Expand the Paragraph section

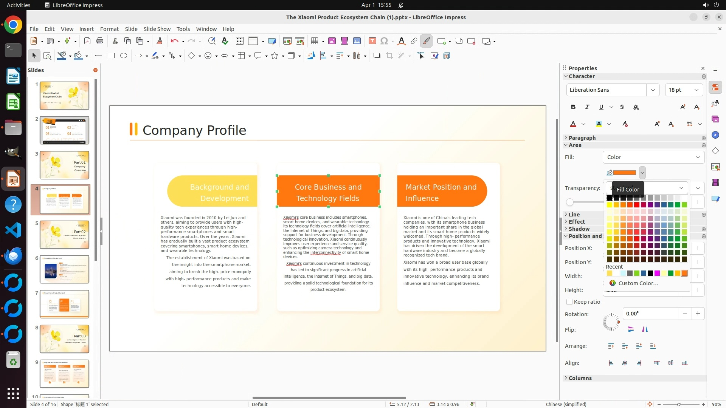pyautogui.click(x=582, y=138)
